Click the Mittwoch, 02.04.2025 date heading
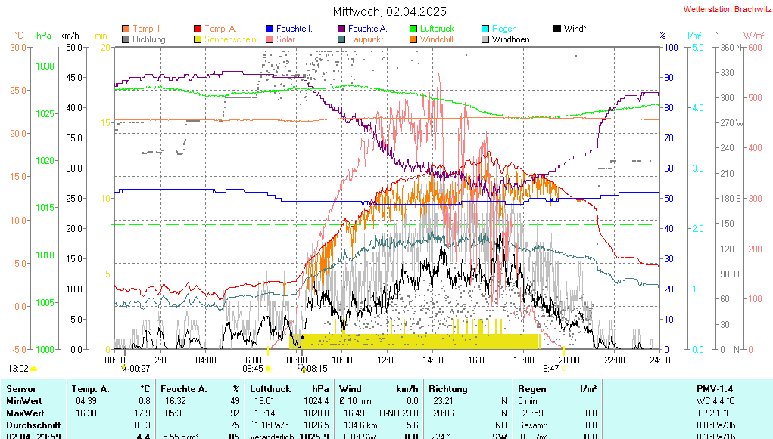The height and width of the screenshot is (439, 773). click(x=389, y=11)
